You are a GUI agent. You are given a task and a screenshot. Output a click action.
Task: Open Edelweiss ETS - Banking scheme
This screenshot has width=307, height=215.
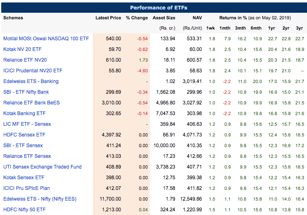31,81
